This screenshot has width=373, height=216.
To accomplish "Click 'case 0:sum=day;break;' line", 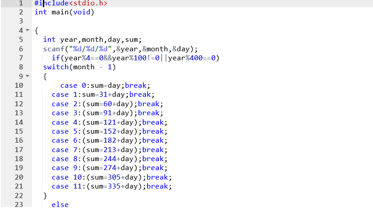I will coord(106,85).
